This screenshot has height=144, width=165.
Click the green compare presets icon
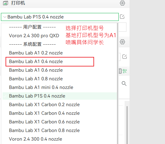point(125,71)
